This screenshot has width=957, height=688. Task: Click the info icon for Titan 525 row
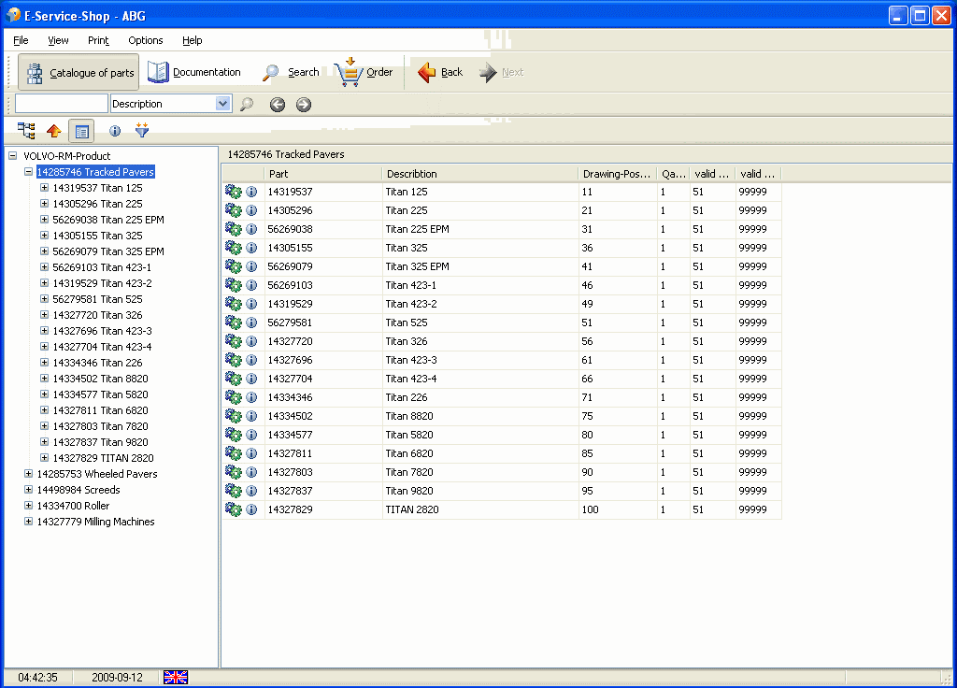pyautogui.click(x=251, y=322)
